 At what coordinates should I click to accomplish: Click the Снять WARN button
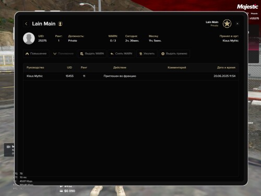122,54
